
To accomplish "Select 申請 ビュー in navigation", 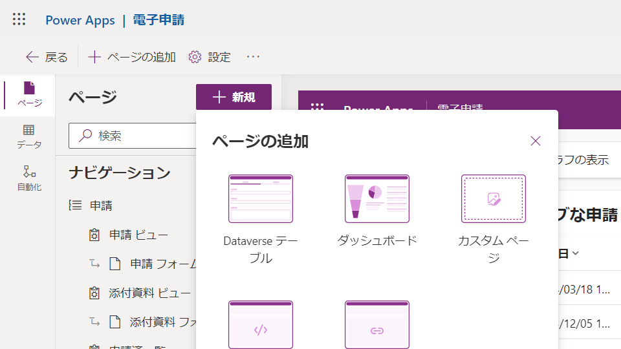I will 138,235.
